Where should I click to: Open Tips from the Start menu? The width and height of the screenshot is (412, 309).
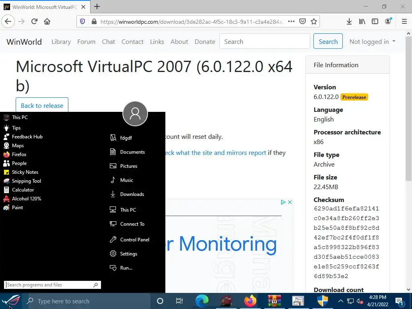point(16,128)
